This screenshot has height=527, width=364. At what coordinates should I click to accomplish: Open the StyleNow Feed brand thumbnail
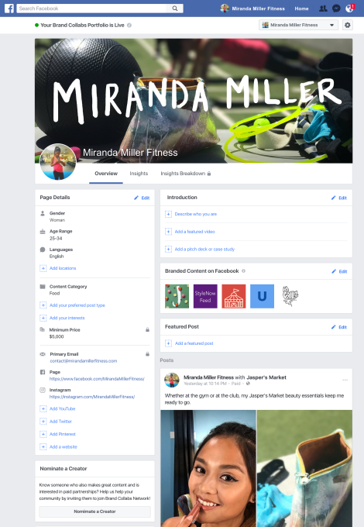click(205, 296)
